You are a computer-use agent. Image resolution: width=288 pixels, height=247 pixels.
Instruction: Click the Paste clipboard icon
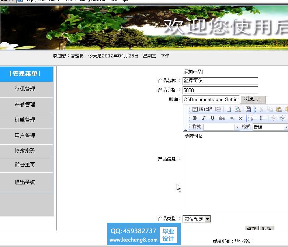point(279,109)
